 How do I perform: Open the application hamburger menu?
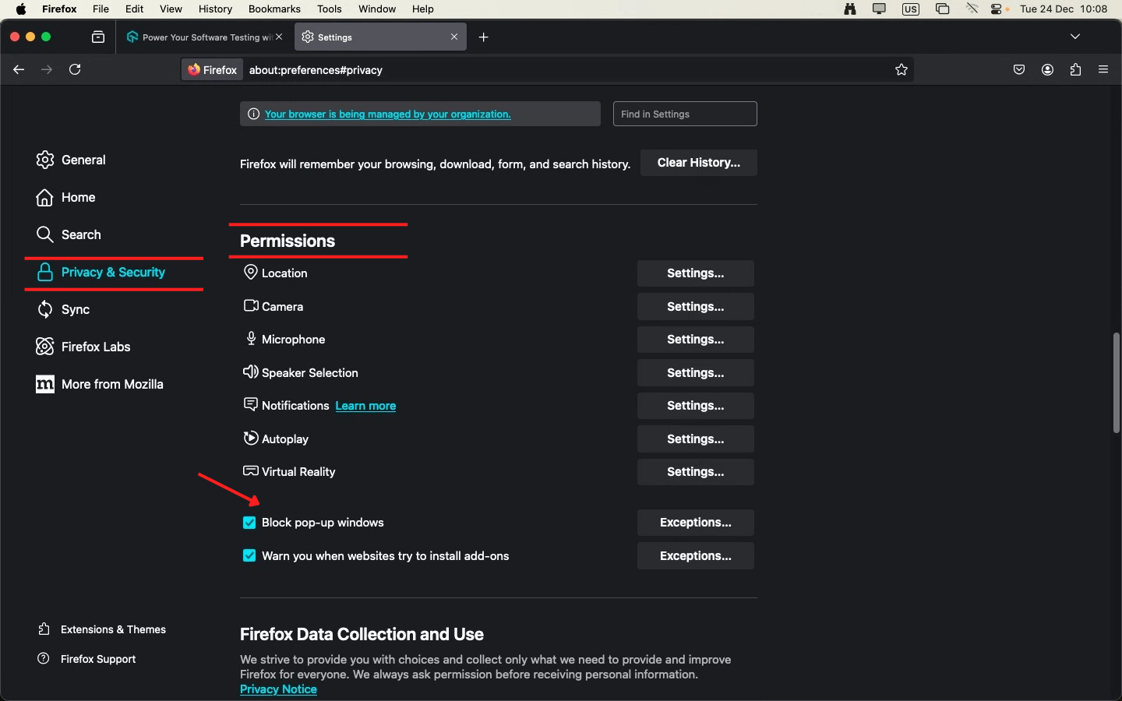tap(1103, 69)
